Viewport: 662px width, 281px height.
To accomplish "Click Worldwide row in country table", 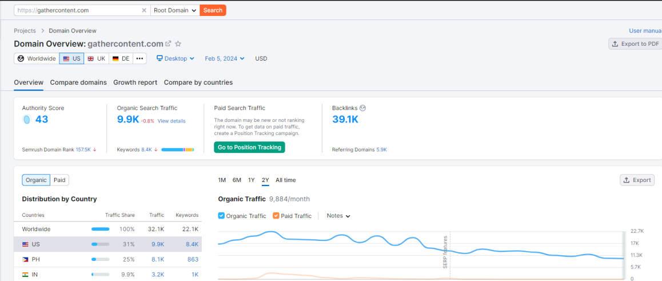I will click(112, 229).
